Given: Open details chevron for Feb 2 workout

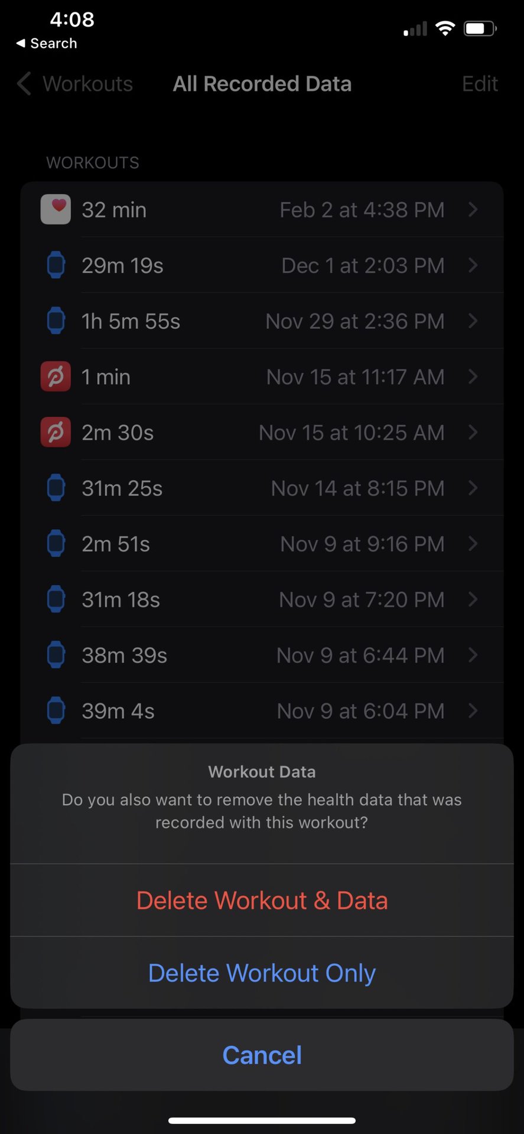Looking at the screenshot, I should pyautogui.click(x=473, y=210).
